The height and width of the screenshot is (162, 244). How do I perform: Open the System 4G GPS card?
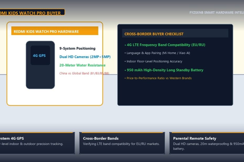point(37,143)
